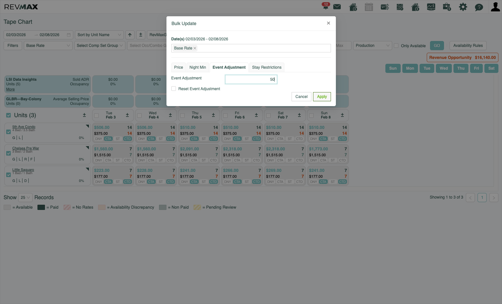
Task: Expand the 5th Ave Condo corner triangle
Action: pyautogui.click(x=87, y=126)
